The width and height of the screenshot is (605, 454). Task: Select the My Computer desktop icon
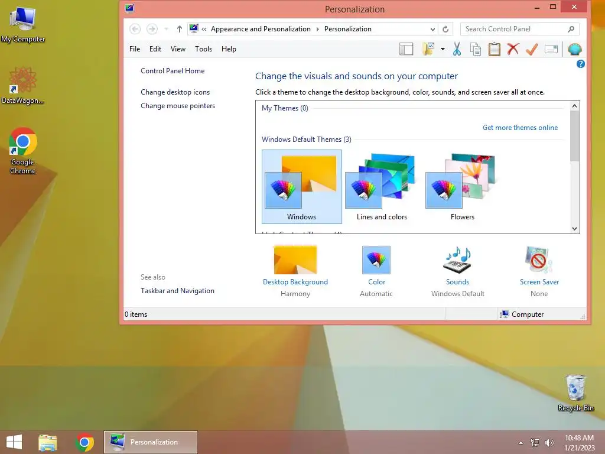point(23,25)
